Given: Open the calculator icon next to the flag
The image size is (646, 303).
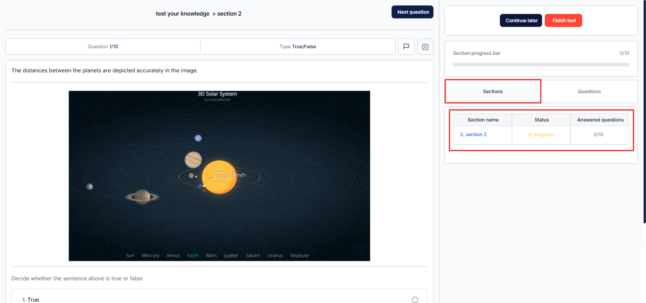Looking at the screenshot, I should pyautogui.click(x=425, y=47).
